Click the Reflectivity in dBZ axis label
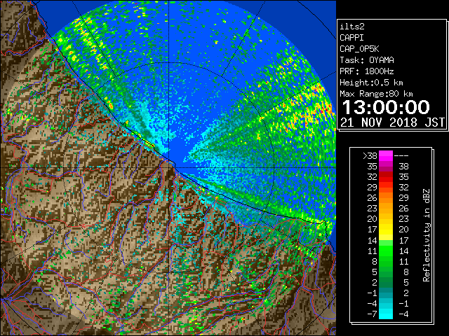Viewport: 449px width, 336px height. (427, 235)
